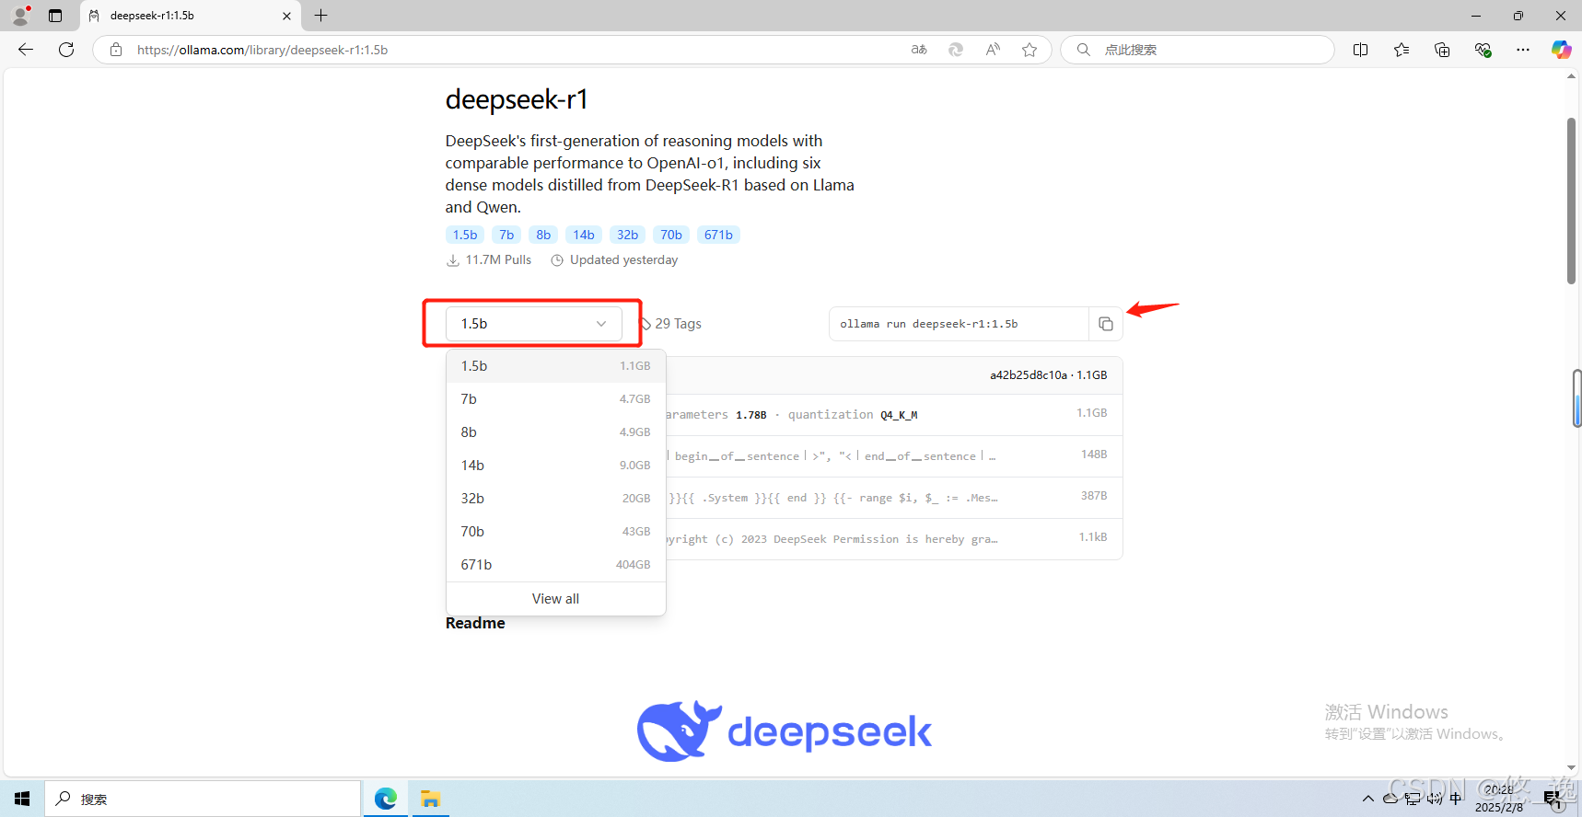Click View all in the dropdown
This screenshot has height=817, width=1582.
pos(555,599)
